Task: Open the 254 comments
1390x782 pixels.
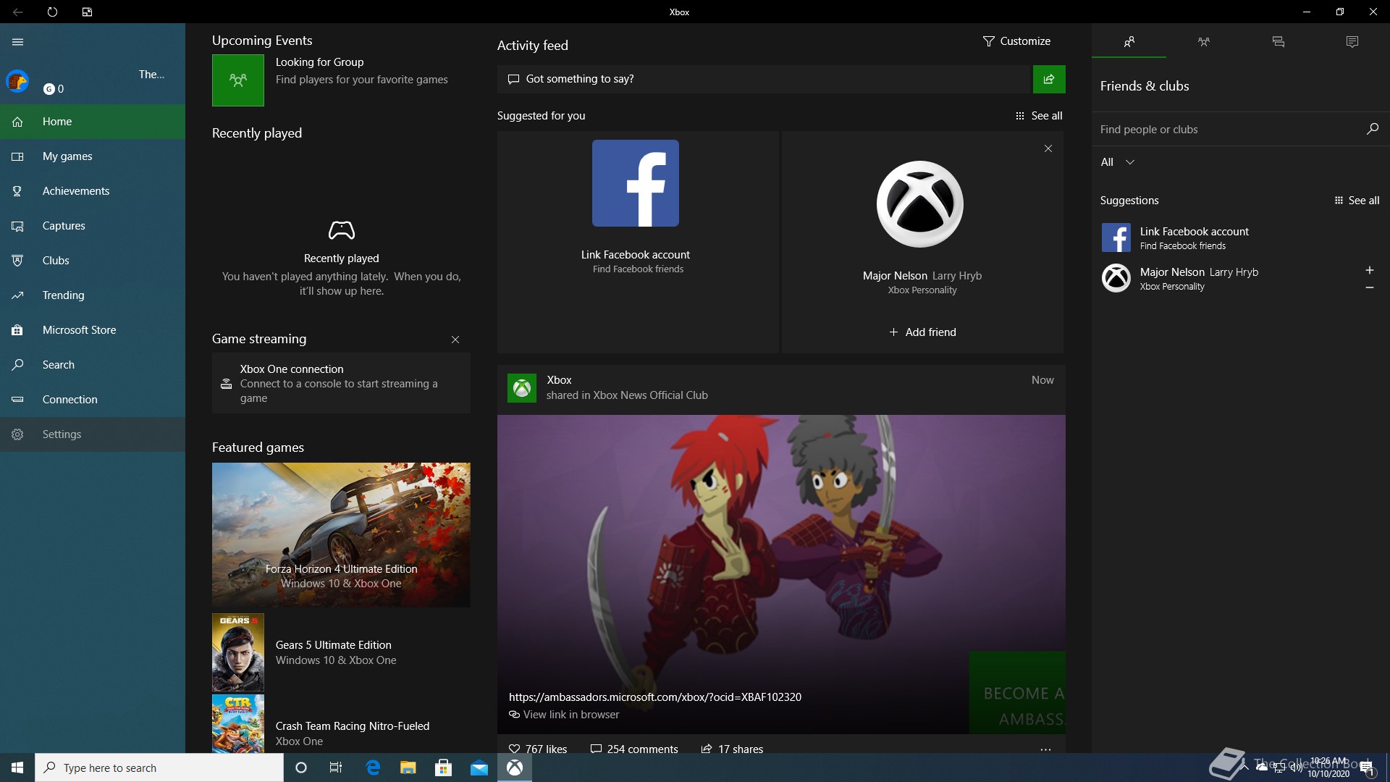Action: 634,749
